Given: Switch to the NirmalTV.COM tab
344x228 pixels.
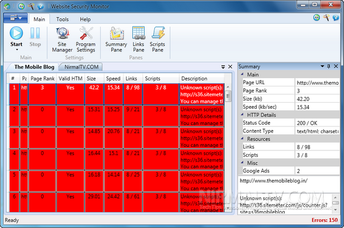Looking at the screenshot, I should [81, 67].
